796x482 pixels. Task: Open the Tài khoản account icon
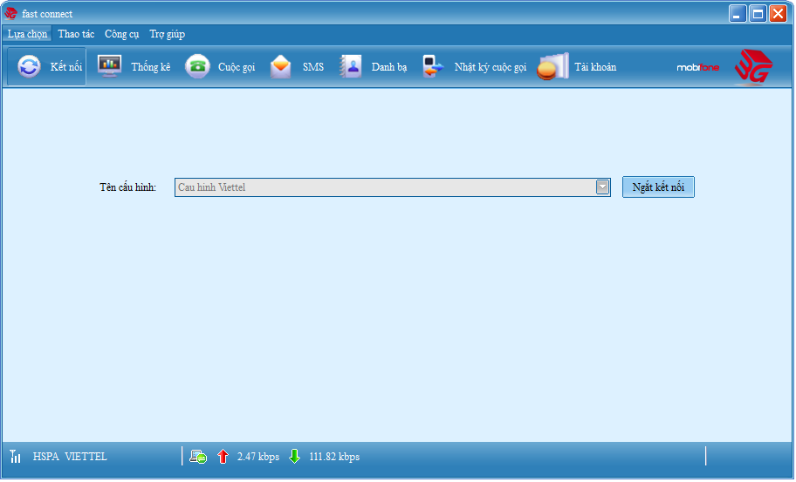click(x=552, y=67)
